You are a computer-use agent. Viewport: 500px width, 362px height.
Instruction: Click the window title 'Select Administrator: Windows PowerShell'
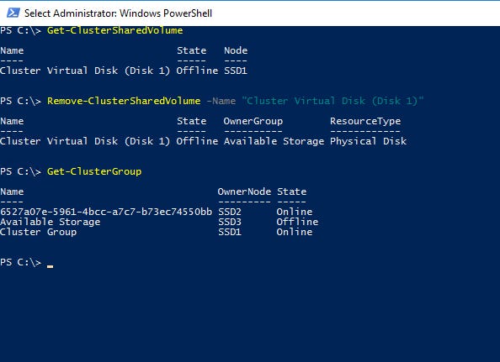[x=119, y=13]
